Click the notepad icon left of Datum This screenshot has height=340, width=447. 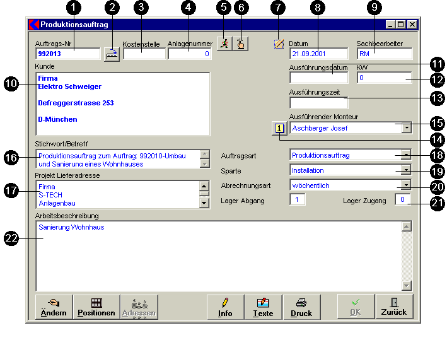click(279, 44)
